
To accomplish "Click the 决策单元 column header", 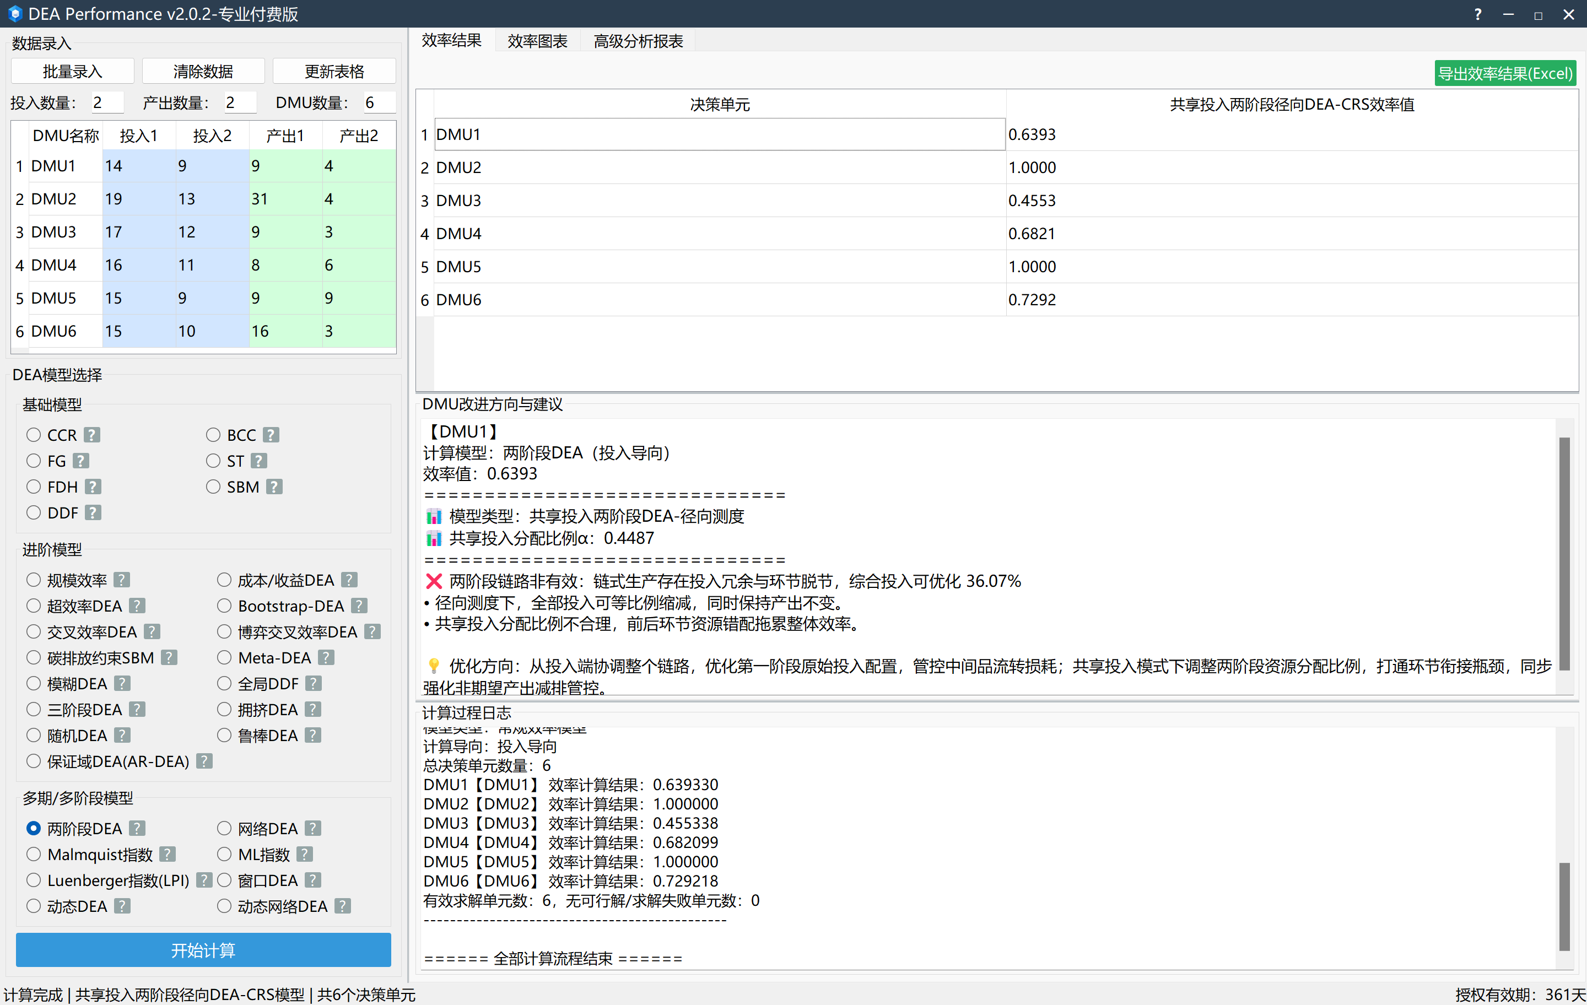I will (x=720, y=104).
